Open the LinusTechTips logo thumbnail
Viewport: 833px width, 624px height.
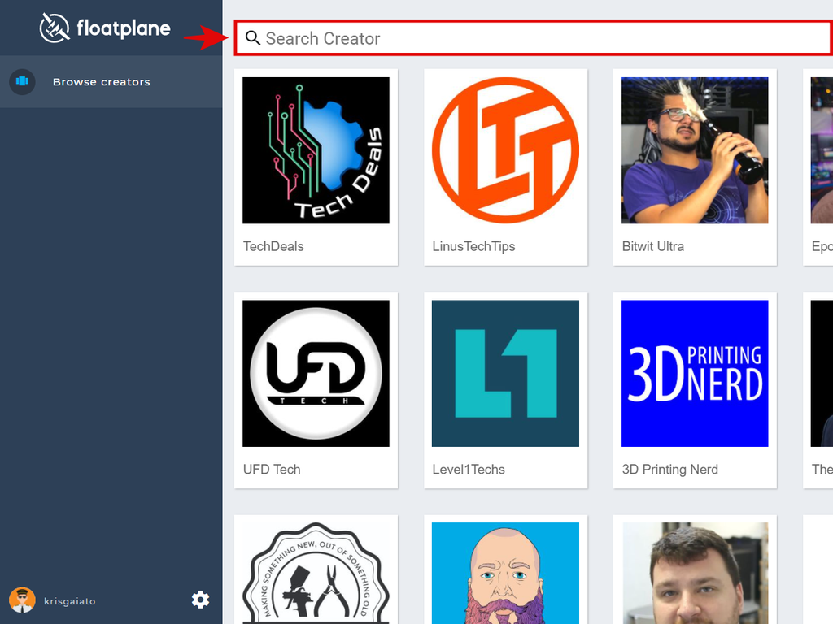tap(505, 150)
